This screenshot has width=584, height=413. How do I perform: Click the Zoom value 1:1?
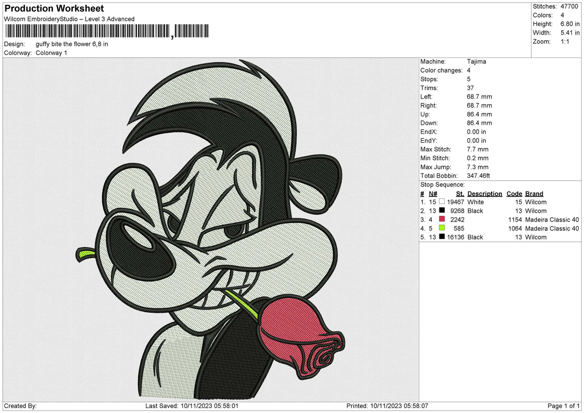tap(565, 41)
